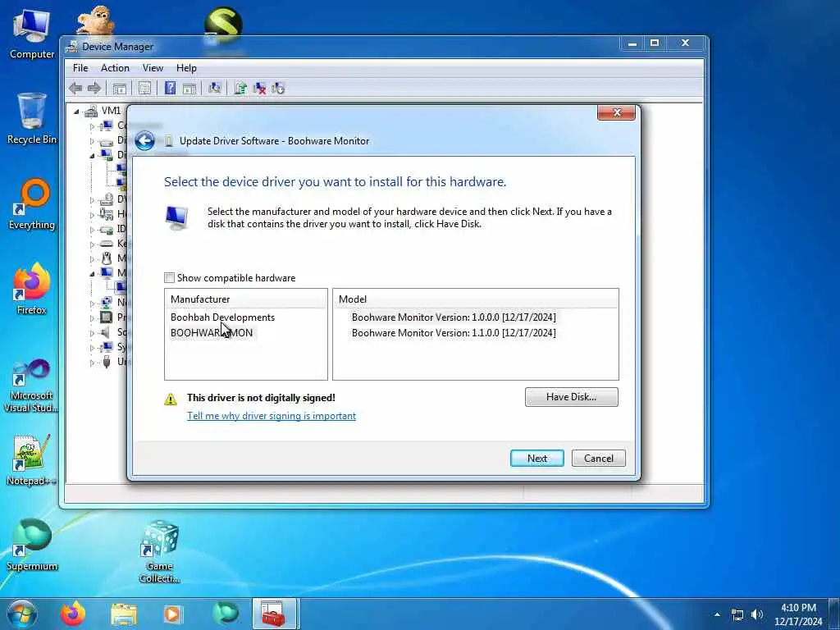Open the Computer desktop icon
The image size is (840, 630).
(32, 33)
